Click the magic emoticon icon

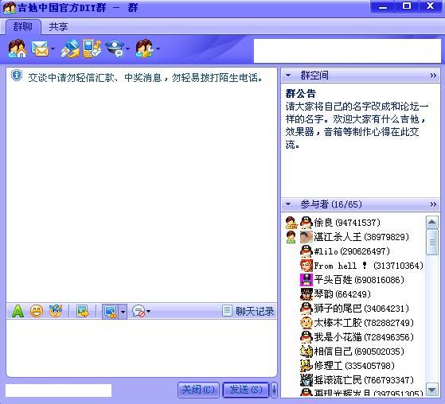click(x=56, y=311)
